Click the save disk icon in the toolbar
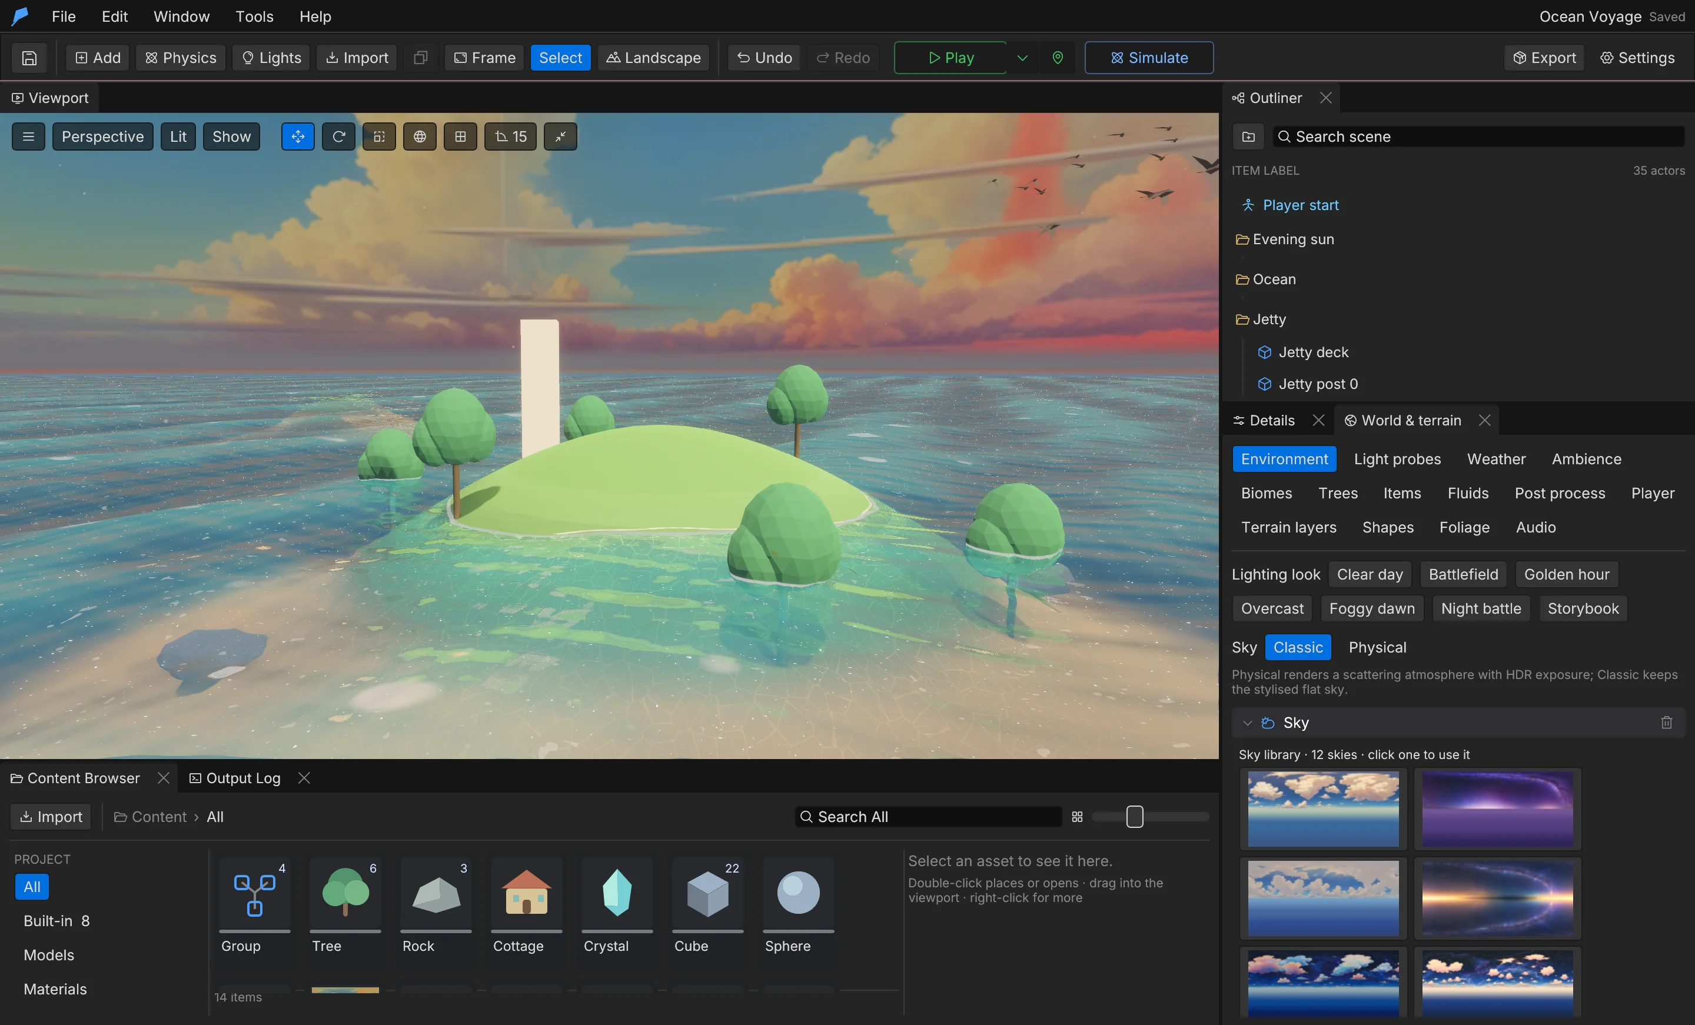This screenshot has height=1025, width=1695. [x=29, y=58]
